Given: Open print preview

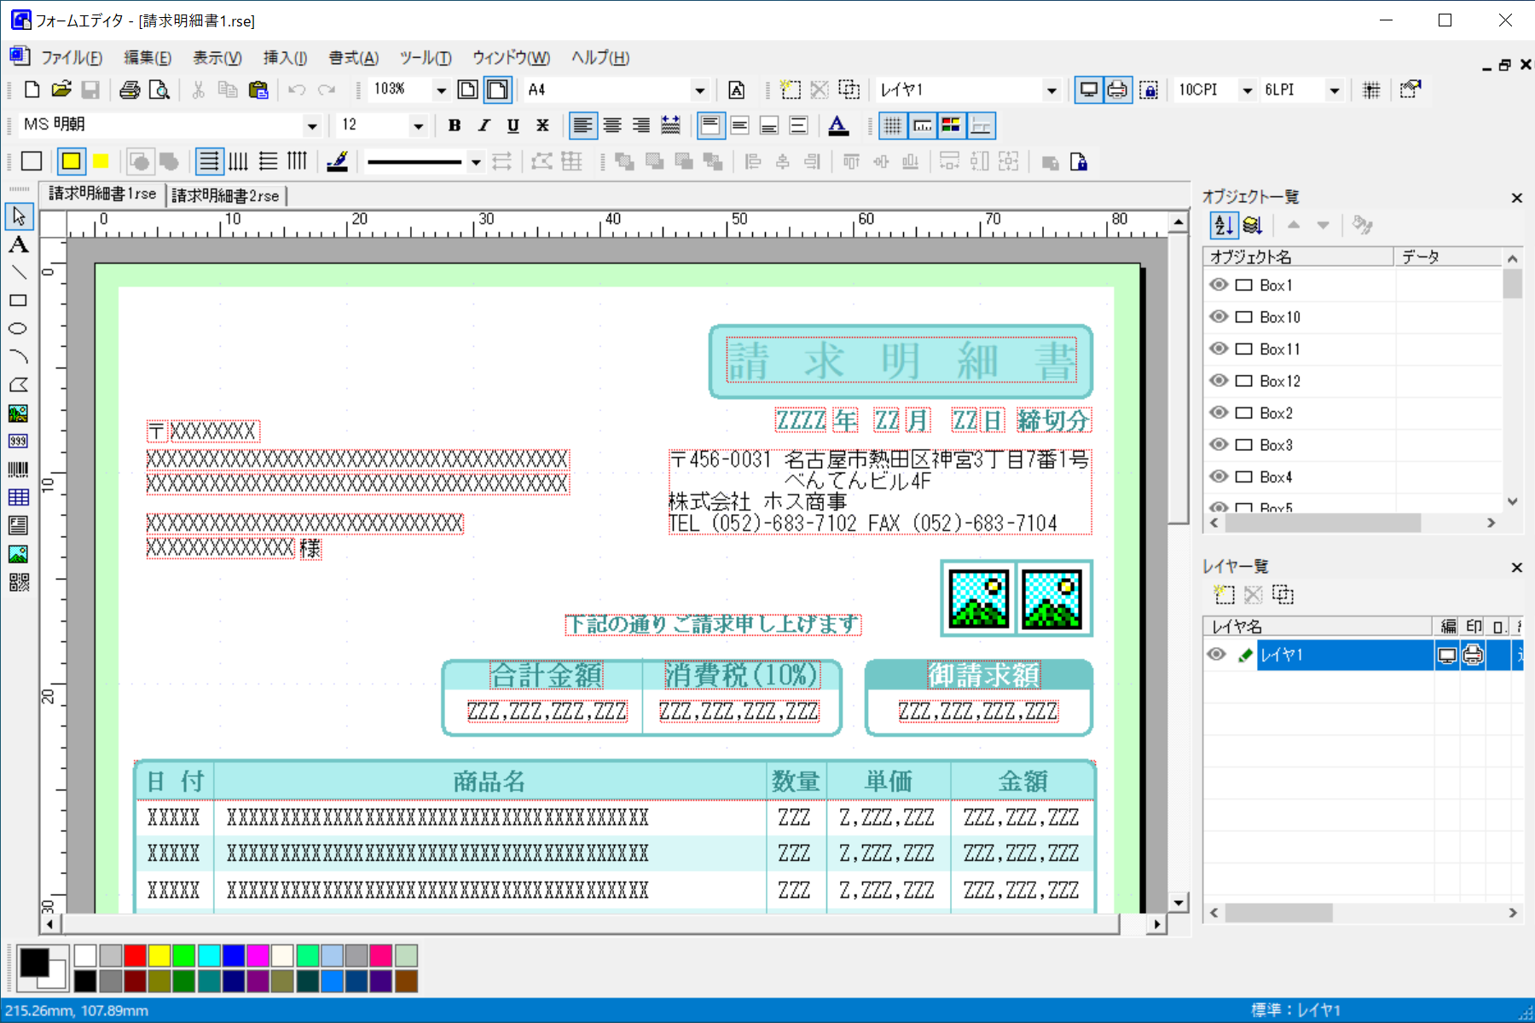Looking at the screenshot, I should click(159, 90).
